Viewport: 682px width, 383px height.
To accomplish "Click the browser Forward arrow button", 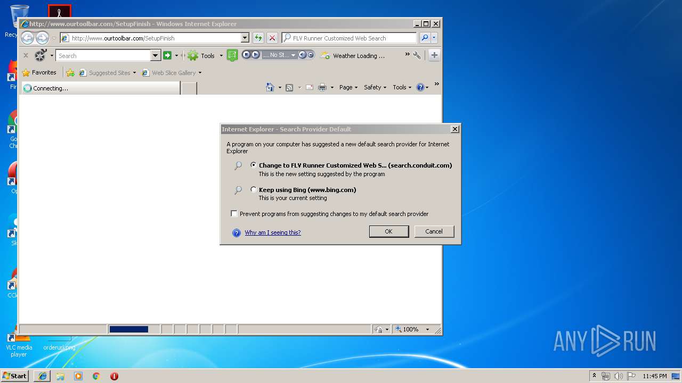I will click(42, 38).
